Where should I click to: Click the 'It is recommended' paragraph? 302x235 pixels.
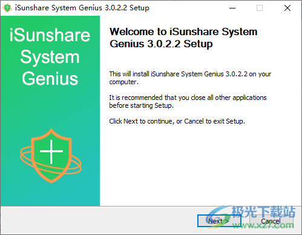(188, 102)
